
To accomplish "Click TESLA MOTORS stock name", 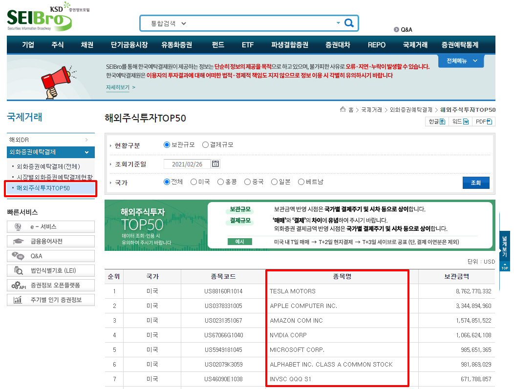I will (292, 291).
